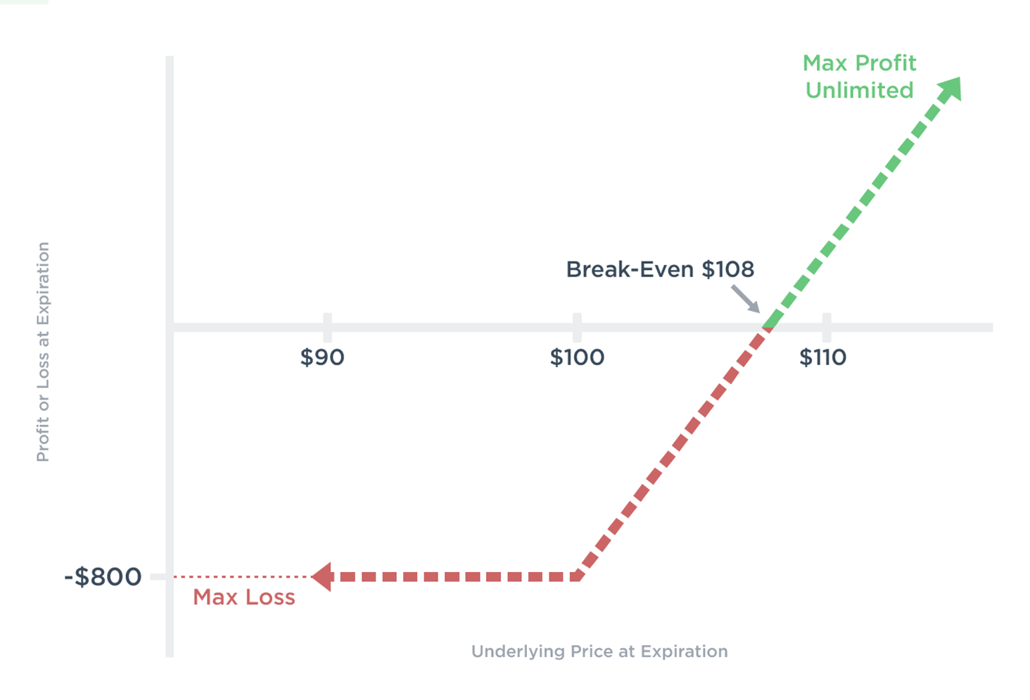Viewport: 1030px width, 700px height.
Task: Select the "Underlying Price at Expiration" axis title
Action: point(599,651)
